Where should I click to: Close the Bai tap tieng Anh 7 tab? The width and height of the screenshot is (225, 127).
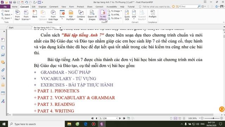coord(60,28)
